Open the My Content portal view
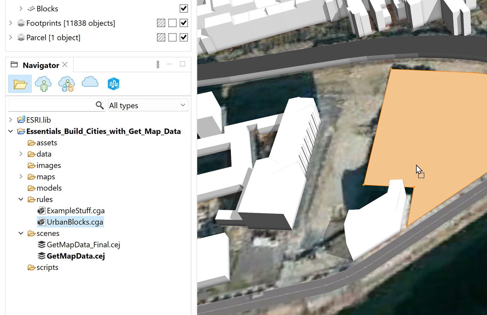Screen dimensions: 487x315 pos(43,83)
